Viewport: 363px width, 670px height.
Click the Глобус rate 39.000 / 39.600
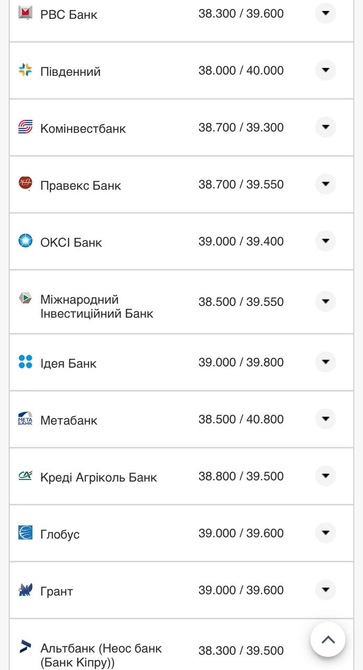[x=241, y=533]
